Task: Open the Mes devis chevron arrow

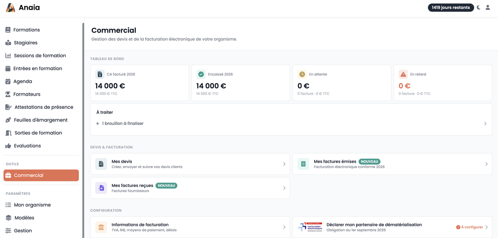Action: 284,164
